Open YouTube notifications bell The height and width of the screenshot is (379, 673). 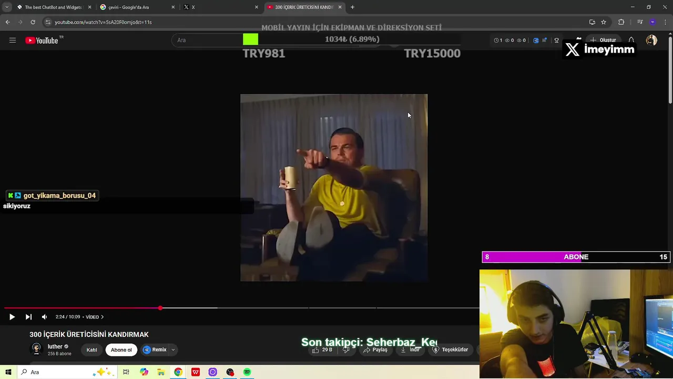pos(631,40)
